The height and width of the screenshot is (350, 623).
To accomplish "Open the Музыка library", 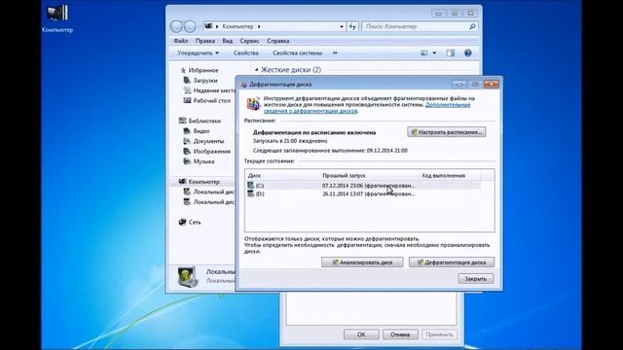I will tap(203, 161).
